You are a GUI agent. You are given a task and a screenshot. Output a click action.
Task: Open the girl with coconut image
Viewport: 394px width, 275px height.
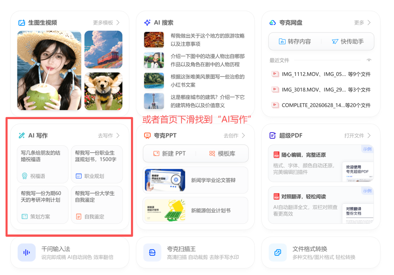point(49,70)
